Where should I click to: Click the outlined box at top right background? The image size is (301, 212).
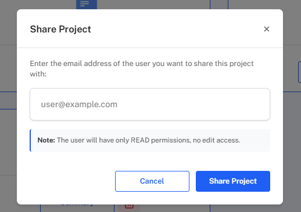(x=219, y=5)
